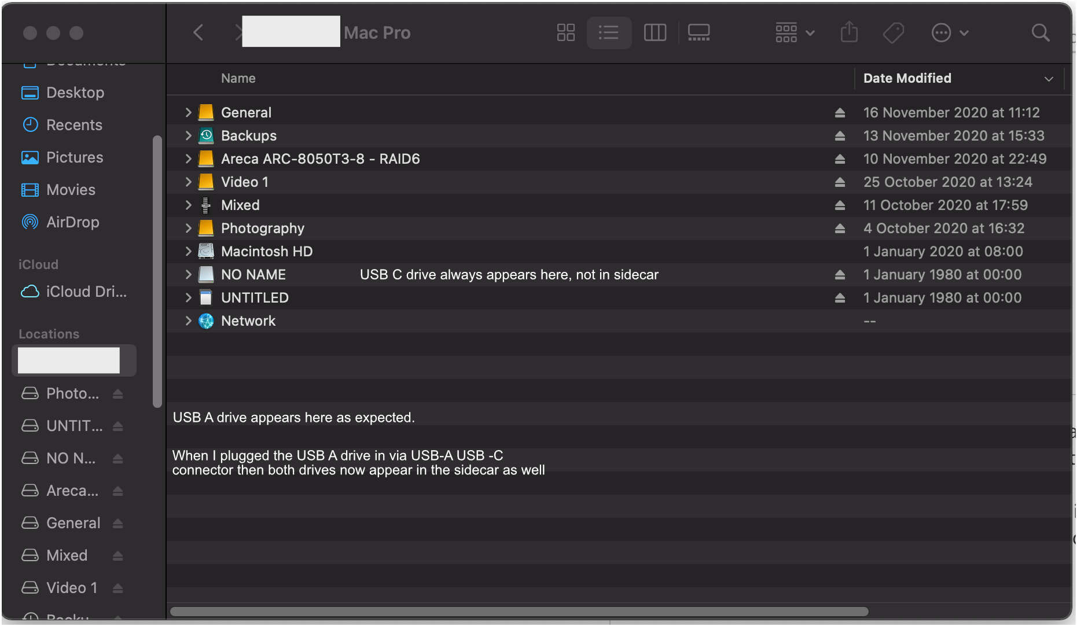The width and height of the screenshot is (1077, 626).
Task: Switch to gallery view
Action: coord(699,32)
